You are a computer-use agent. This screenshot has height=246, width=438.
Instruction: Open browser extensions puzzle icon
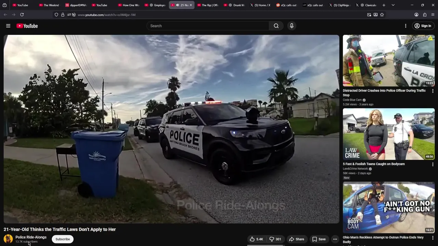[425, 15]
